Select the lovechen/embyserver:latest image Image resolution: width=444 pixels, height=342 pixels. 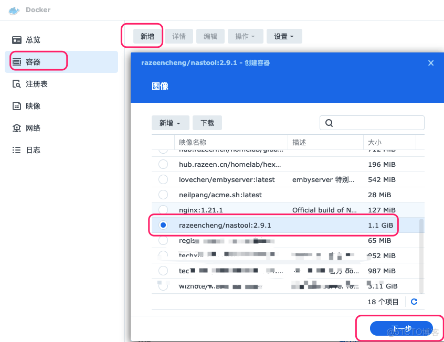point(163,179)
